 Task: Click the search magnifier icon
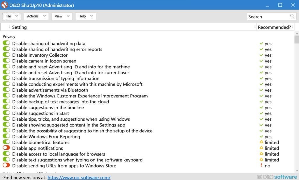tap(292, 16)
